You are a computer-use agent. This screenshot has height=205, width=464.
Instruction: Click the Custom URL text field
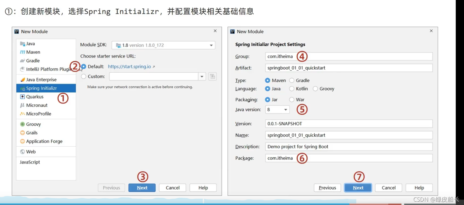(x=154, y=76)
